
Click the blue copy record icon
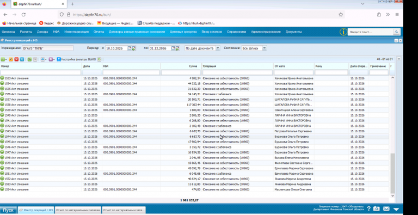(22, 59)
